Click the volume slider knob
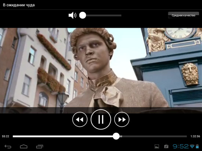 tap(83, 15)
